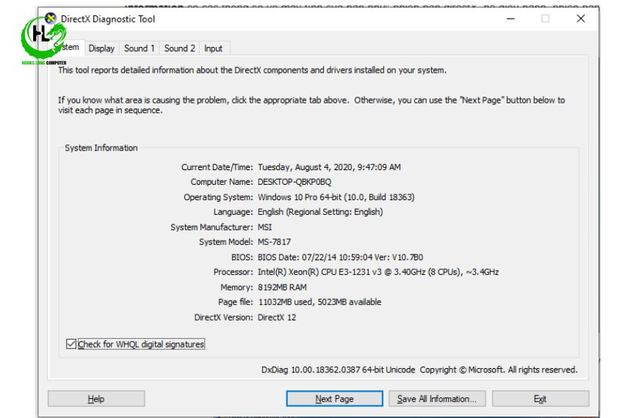Switch to the Input tab

pos(213,48)
